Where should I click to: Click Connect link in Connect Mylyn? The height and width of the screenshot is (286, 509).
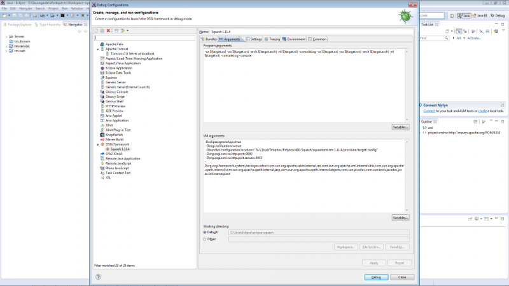point(429,111)
